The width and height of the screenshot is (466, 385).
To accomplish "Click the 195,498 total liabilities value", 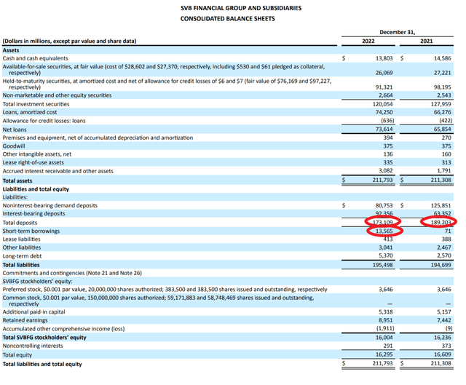I will pos(382,265).
